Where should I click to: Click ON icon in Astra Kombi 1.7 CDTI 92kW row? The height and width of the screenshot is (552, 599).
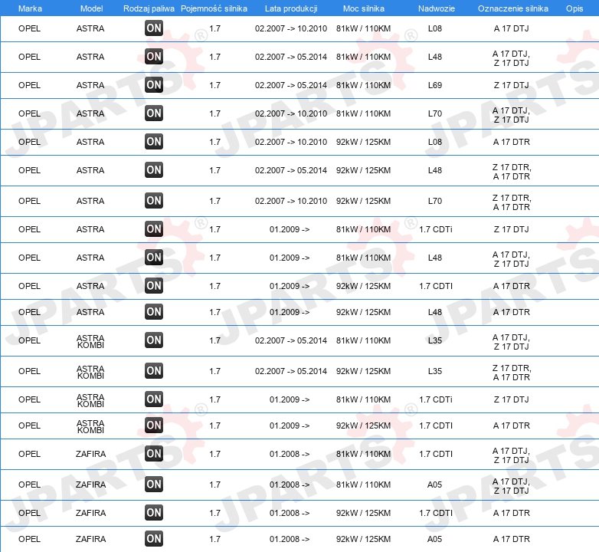(x=154, y=426)
